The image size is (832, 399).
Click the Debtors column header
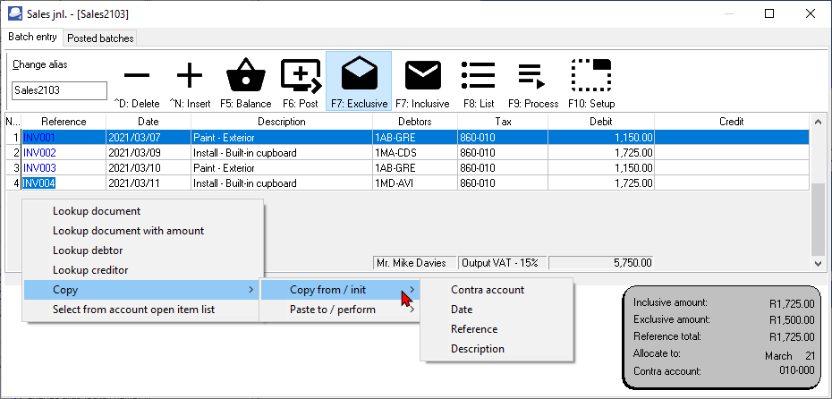click(415, 122)
